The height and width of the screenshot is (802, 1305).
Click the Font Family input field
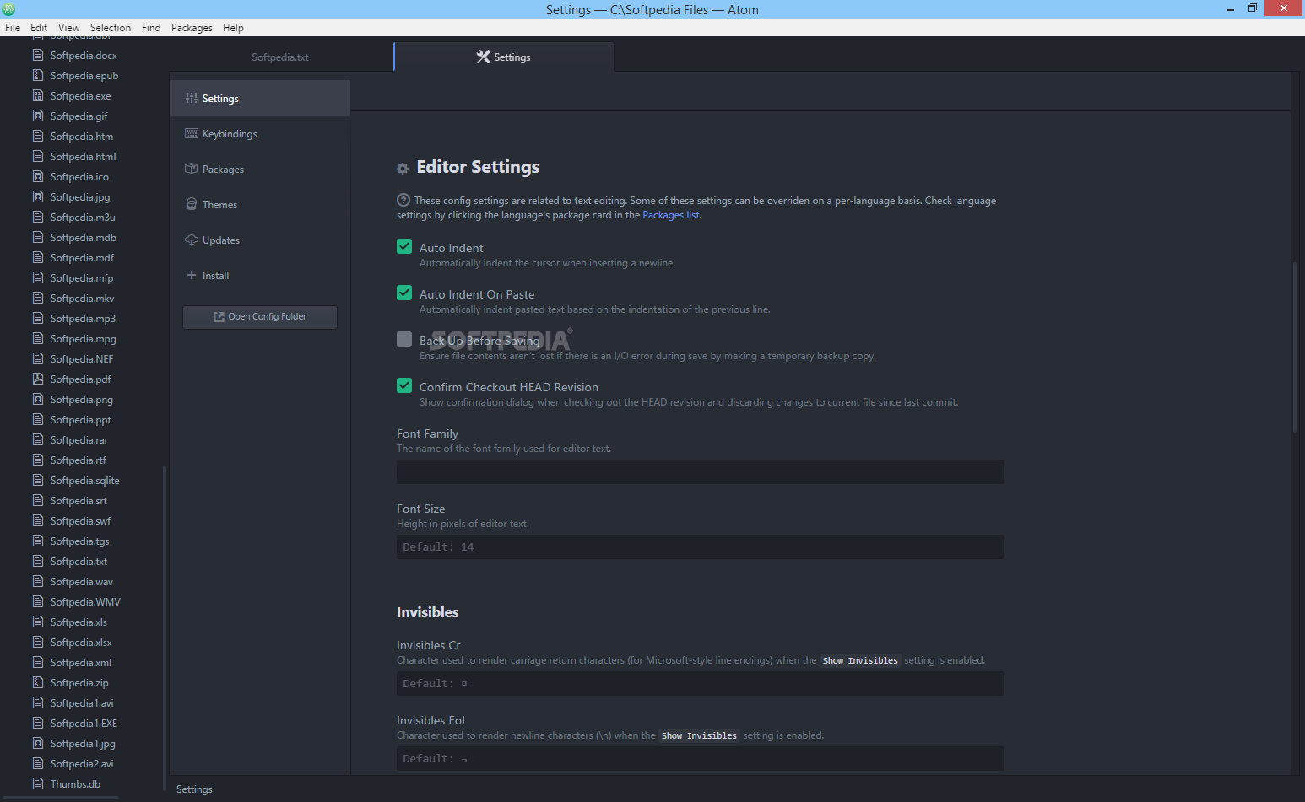click(x=701, y=471)
